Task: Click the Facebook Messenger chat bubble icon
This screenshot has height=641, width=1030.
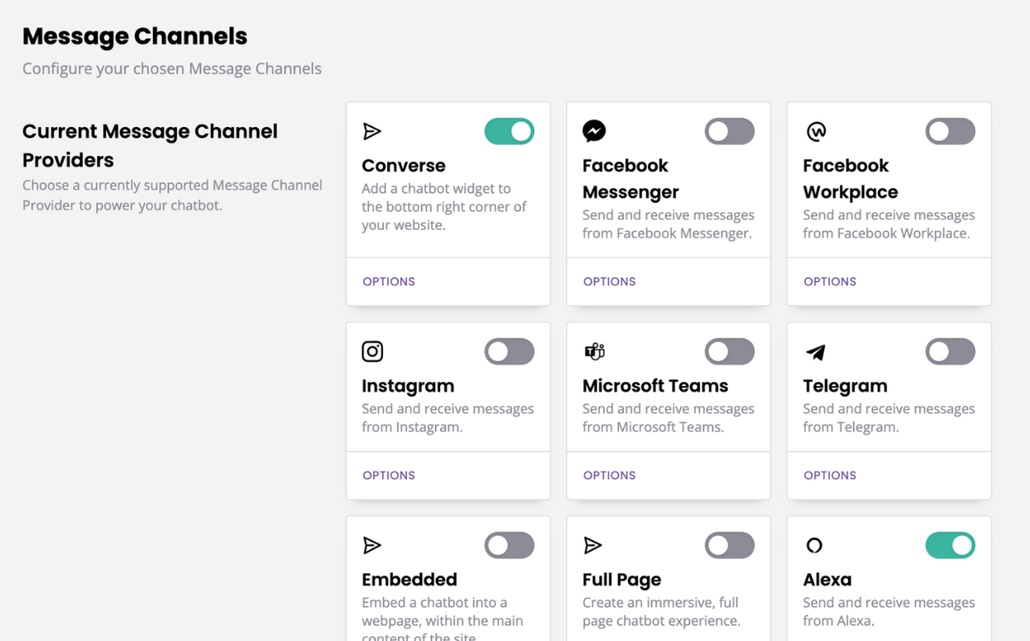Action: (592, 130)
